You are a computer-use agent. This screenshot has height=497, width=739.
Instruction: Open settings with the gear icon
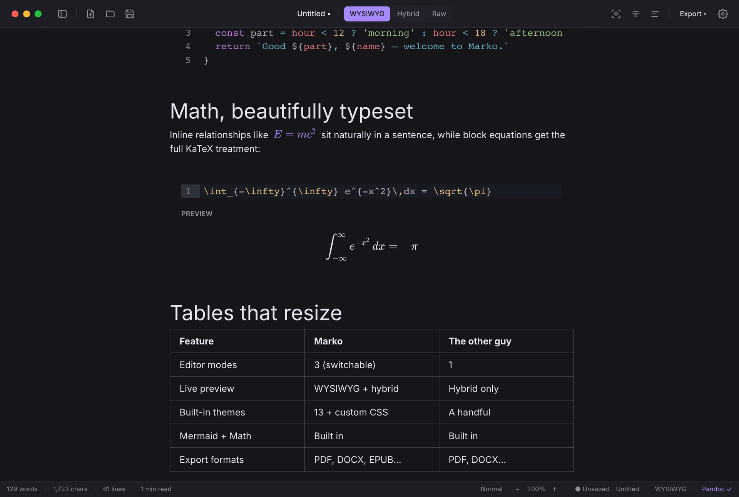point(722,14)
